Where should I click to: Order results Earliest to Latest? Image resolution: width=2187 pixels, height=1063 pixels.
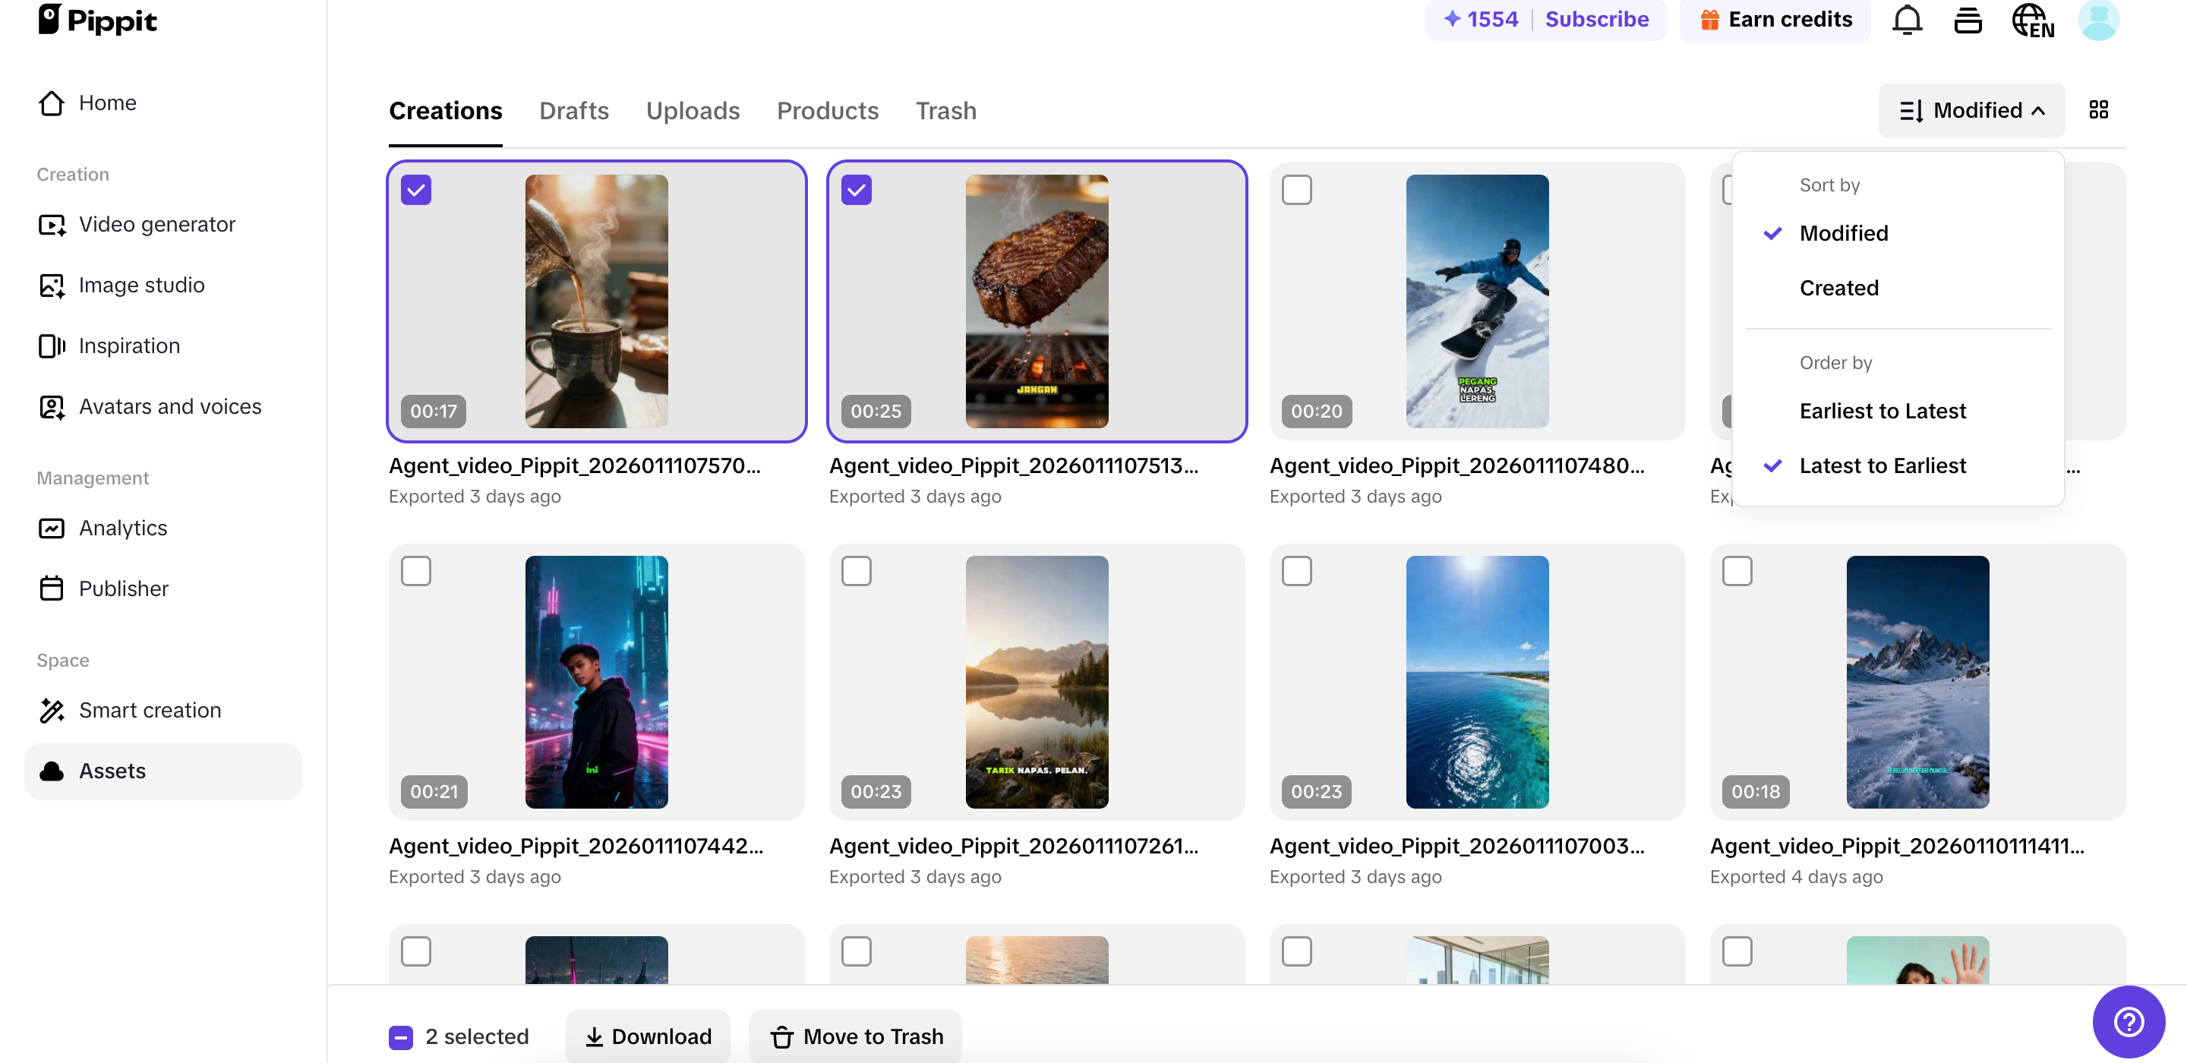pyautogui.click(x=1883, y=411)
